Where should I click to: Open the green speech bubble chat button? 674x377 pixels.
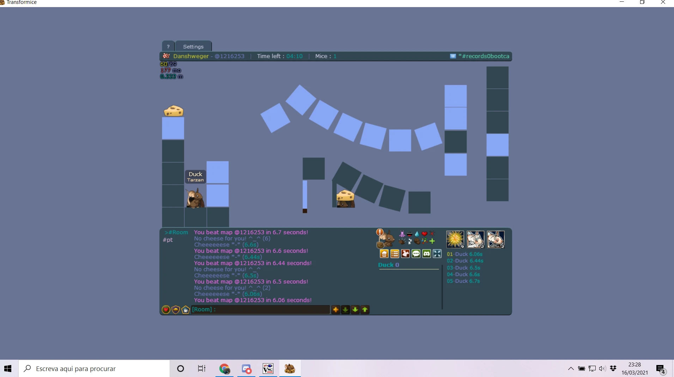(416, 254)
